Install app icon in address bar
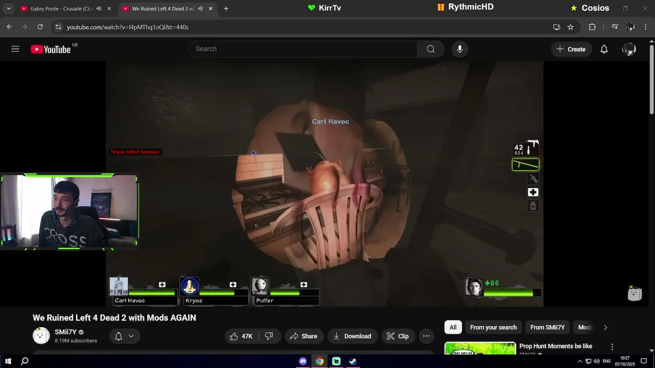Image resolution: width=655 pixels, height=368 pixels. click(x=557, y=27)
